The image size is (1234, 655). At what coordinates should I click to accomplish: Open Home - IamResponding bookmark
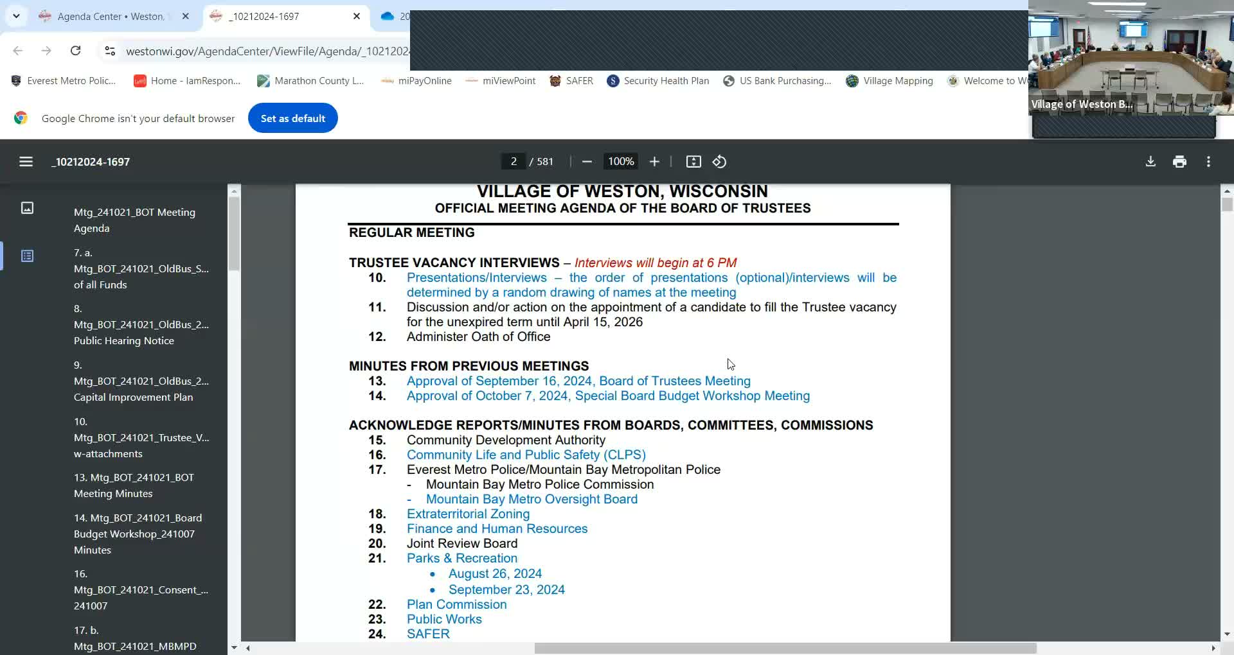[x=187, y=81]
